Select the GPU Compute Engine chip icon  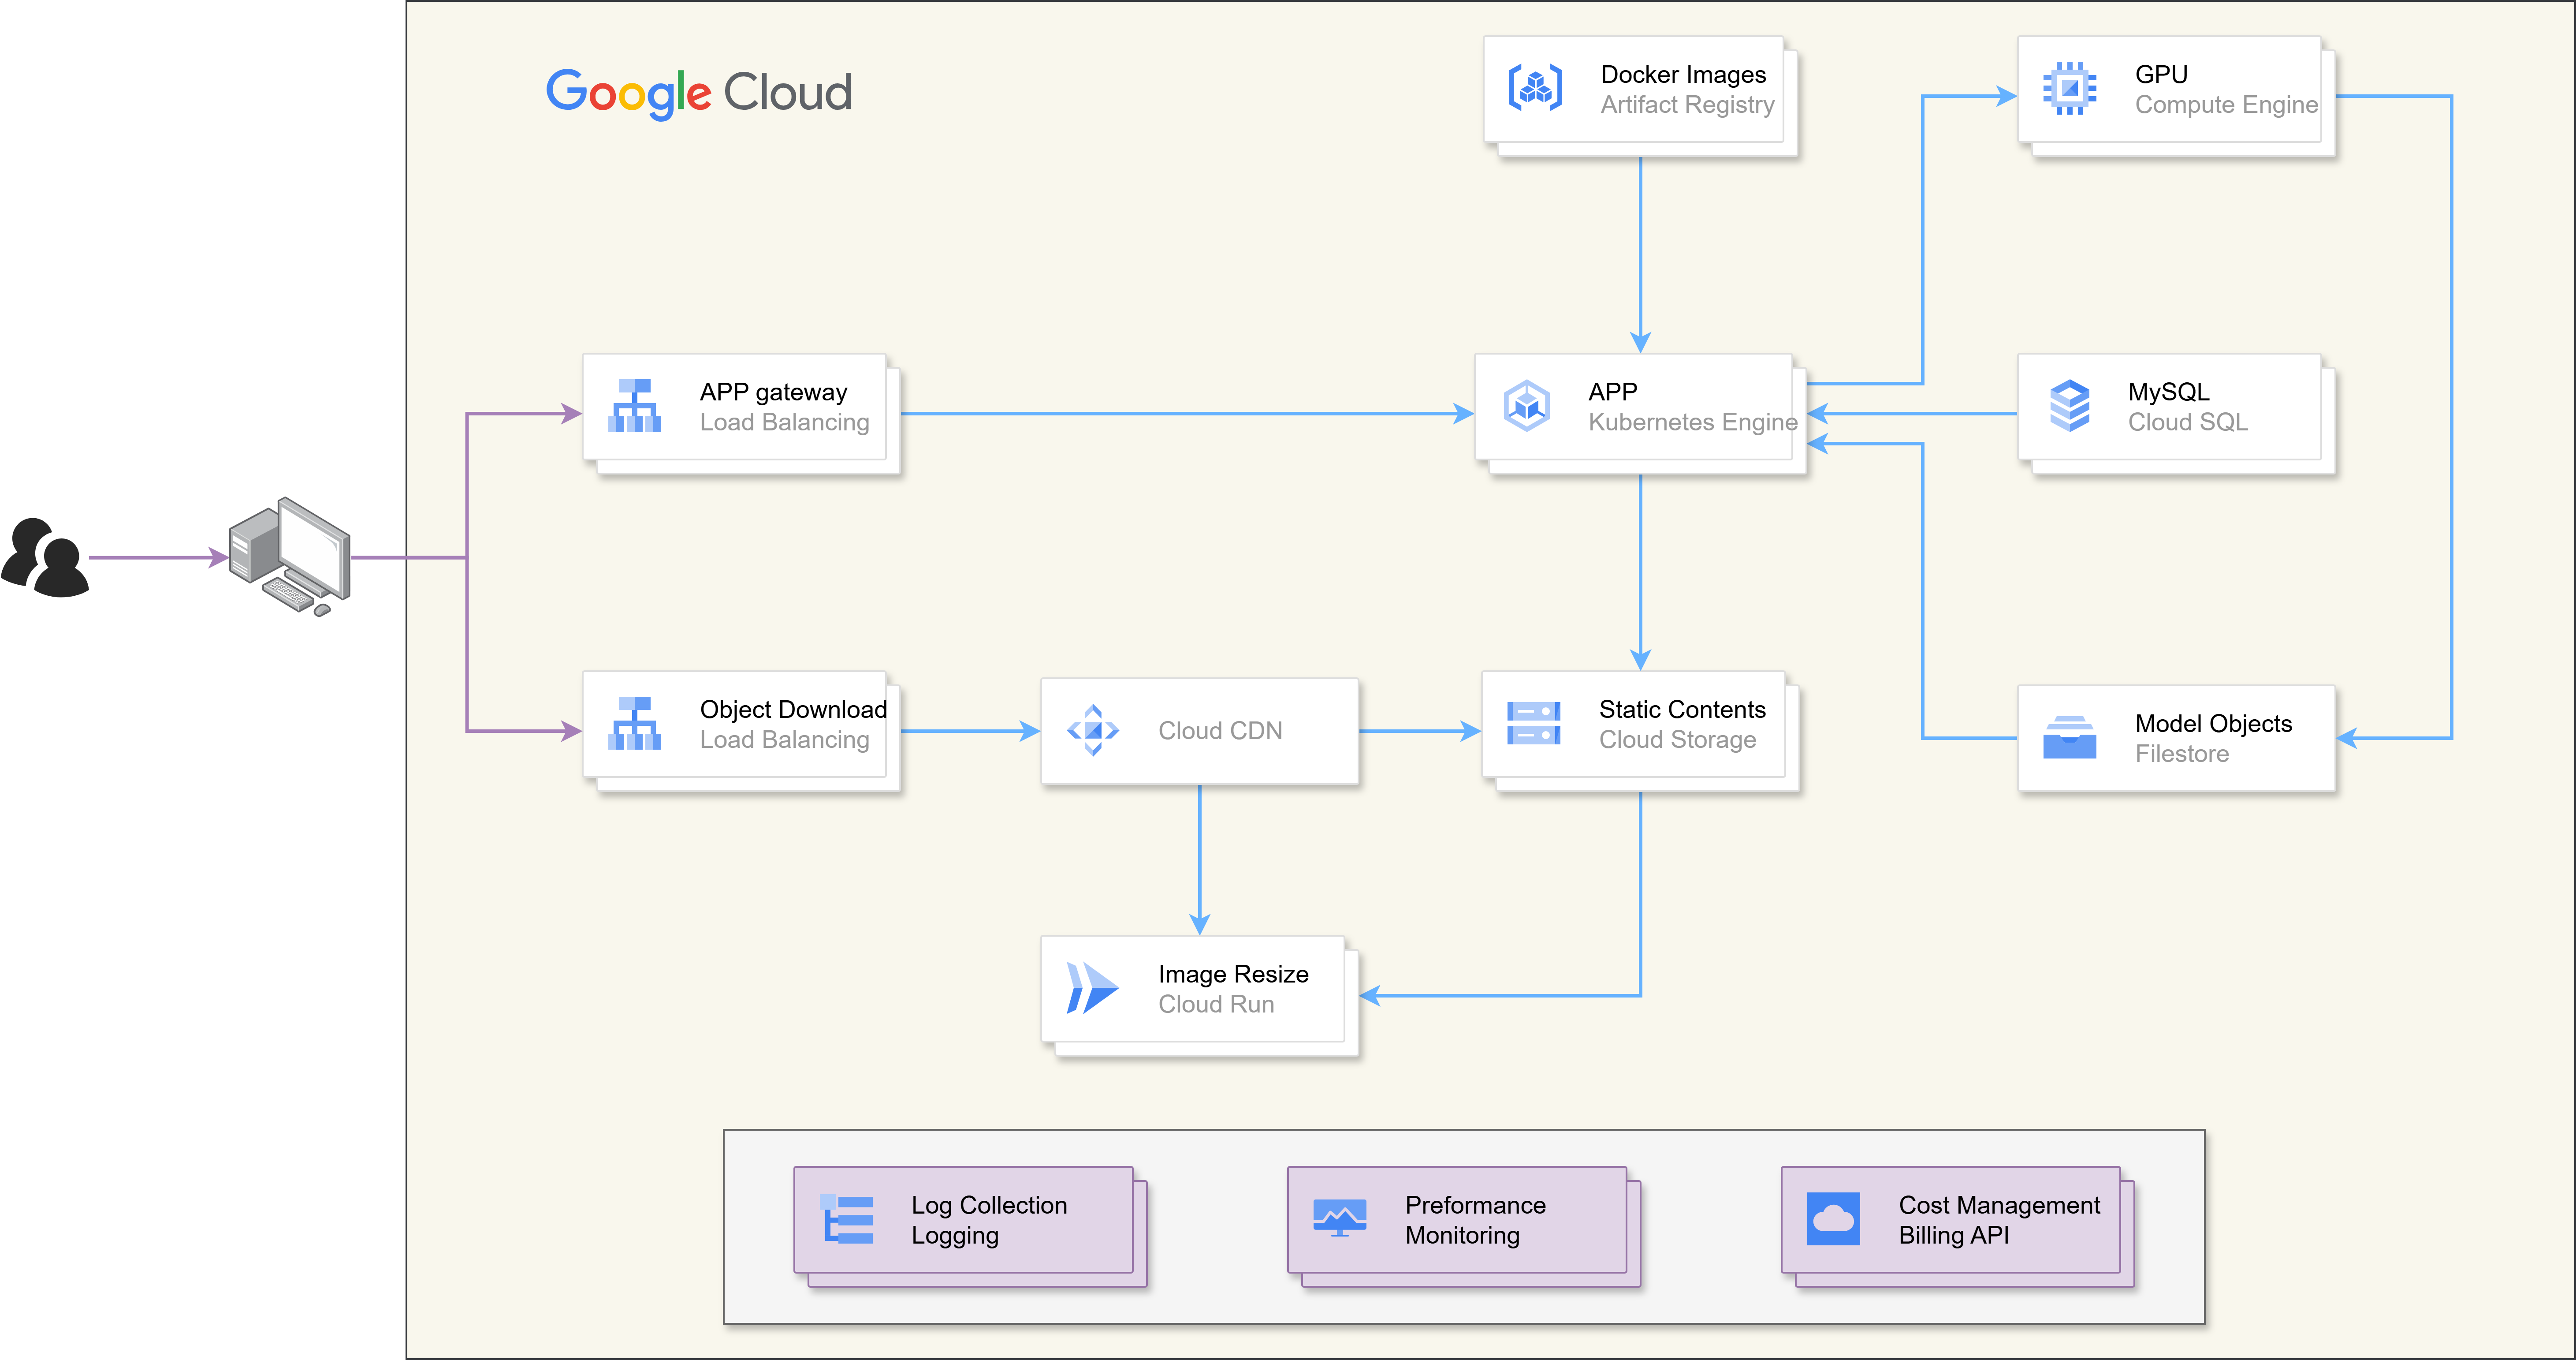2069,88
